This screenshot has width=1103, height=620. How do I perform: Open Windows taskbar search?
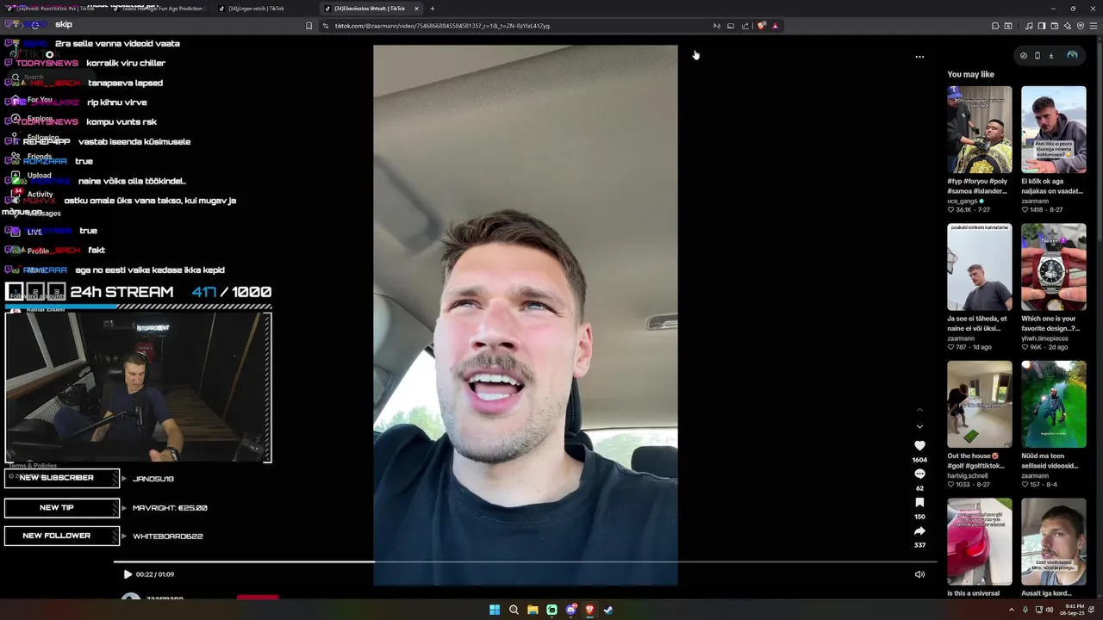coord(514,610)
